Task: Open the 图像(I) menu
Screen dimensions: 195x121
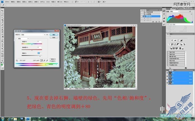Action: [x=19, y=2]
